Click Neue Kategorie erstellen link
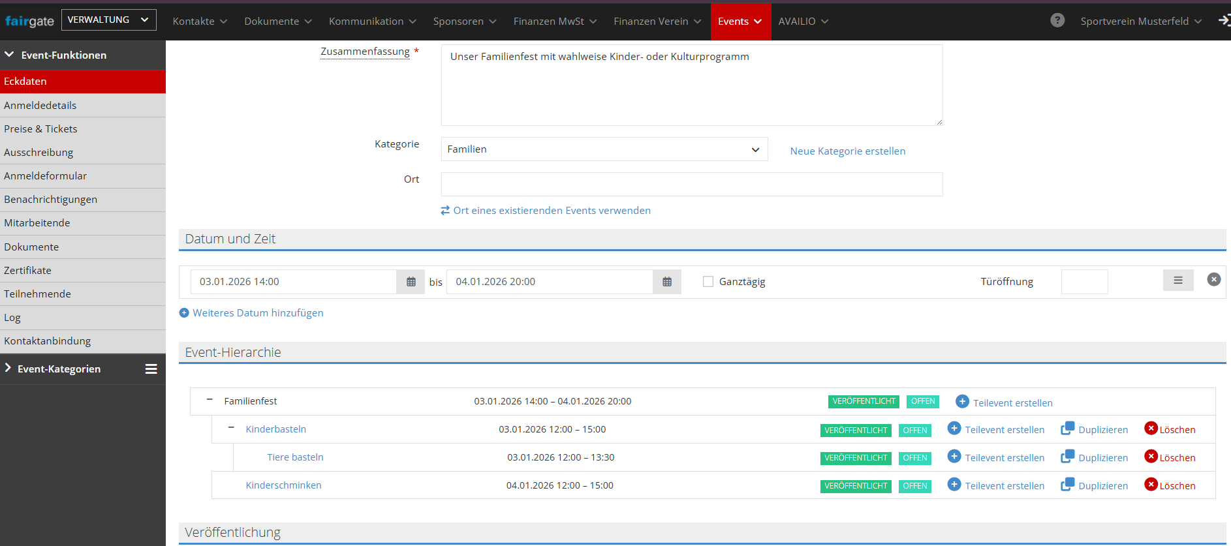Screen dimensions: 1231x546 847,151
